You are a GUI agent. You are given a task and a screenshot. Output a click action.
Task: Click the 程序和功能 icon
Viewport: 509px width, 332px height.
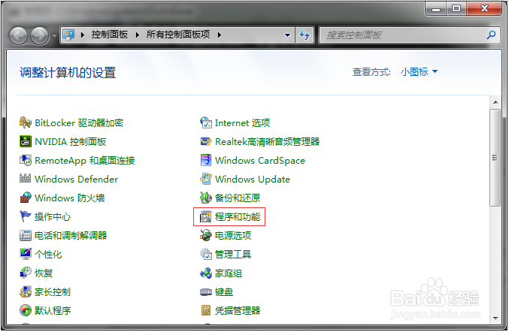coord(206,216)
